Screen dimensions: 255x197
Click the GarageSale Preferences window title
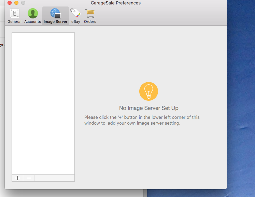116,3
